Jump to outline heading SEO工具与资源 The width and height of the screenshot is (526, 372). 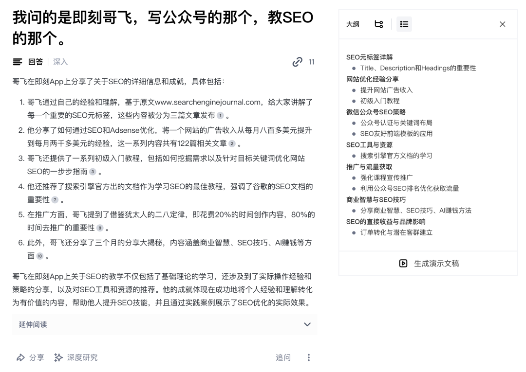[x=369, y=145]
